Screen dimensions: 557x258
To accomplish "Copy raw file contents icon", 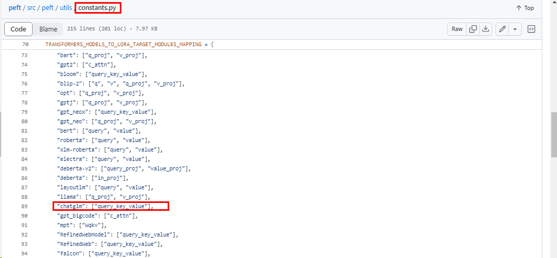I will tap(473, 29).
